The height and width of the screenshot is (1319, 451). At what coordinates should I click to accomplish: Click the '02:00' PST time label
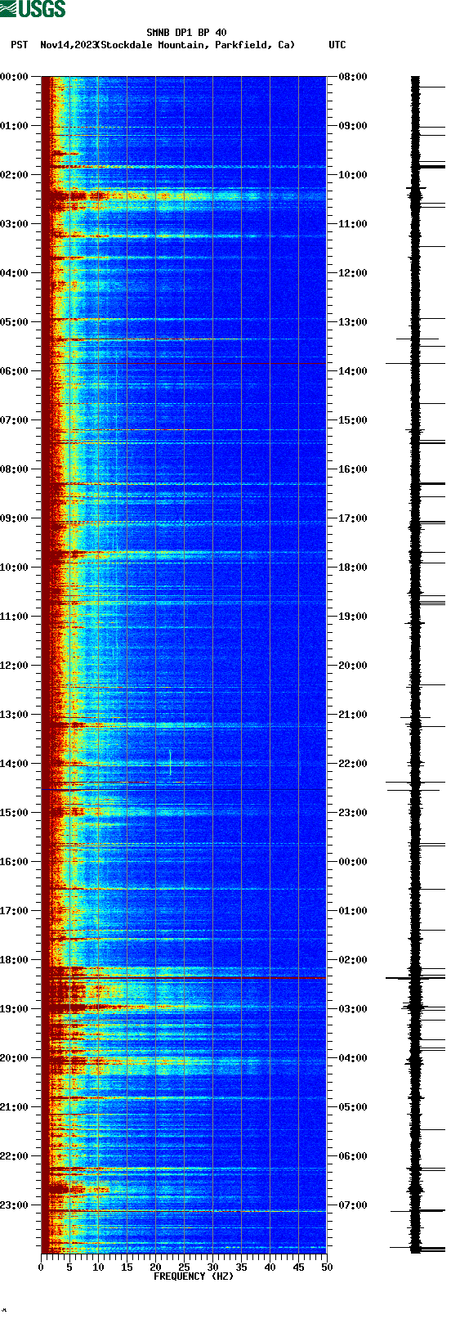pyautogui.click(x=14, y=175)
